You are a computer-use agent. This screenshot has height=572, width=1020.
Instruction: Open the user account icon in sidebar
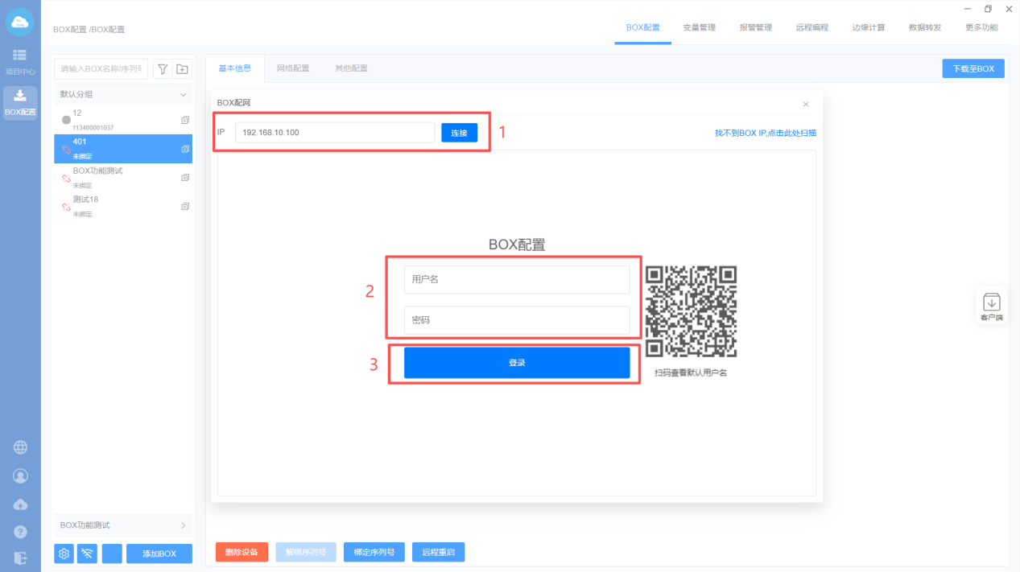coord(21,476)
